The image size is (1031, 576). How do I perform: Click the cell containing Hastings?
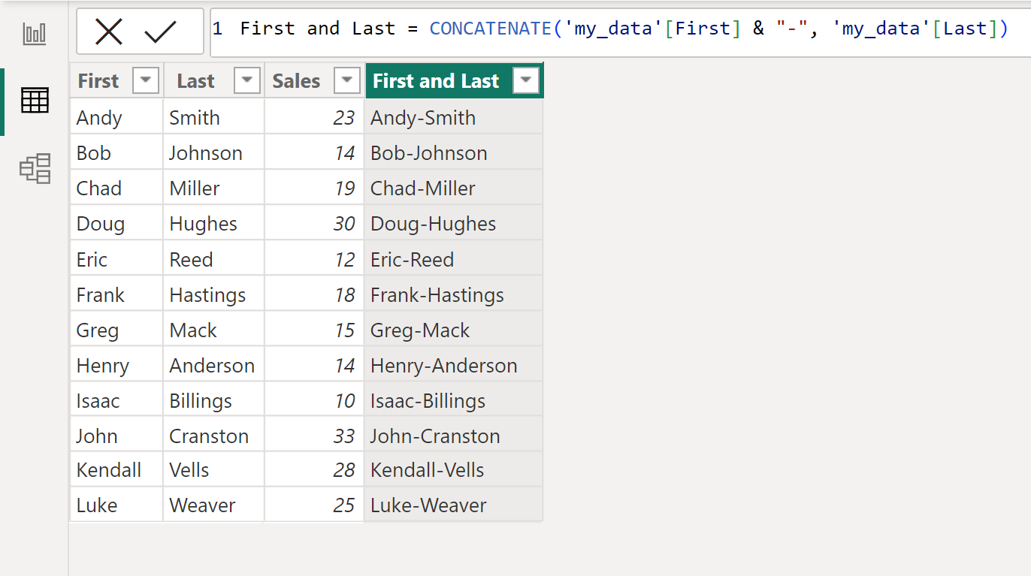(213, 294)
